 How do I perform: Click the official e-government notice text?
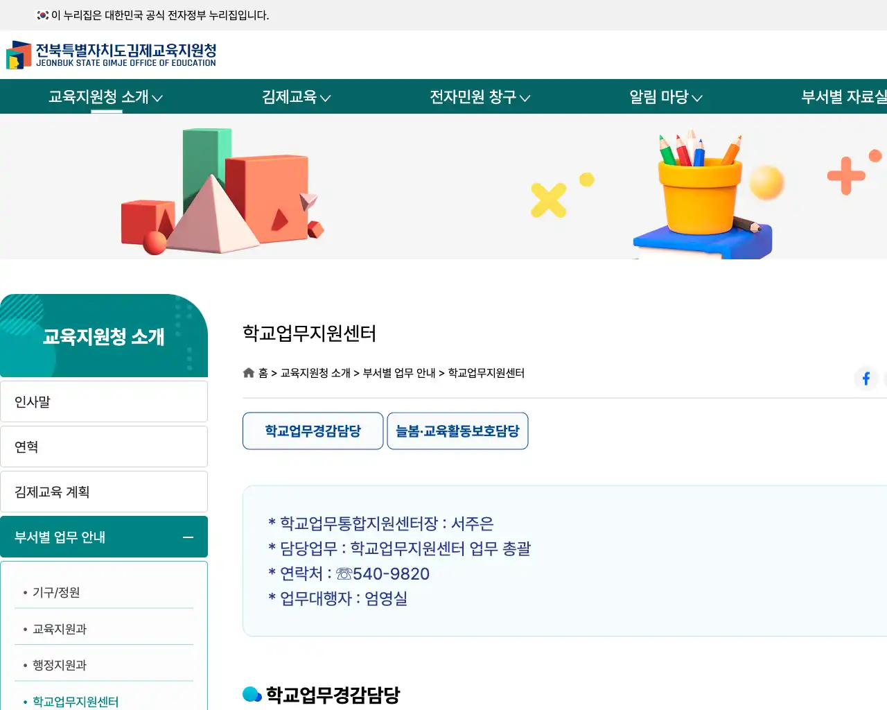(x=160, y=15)
